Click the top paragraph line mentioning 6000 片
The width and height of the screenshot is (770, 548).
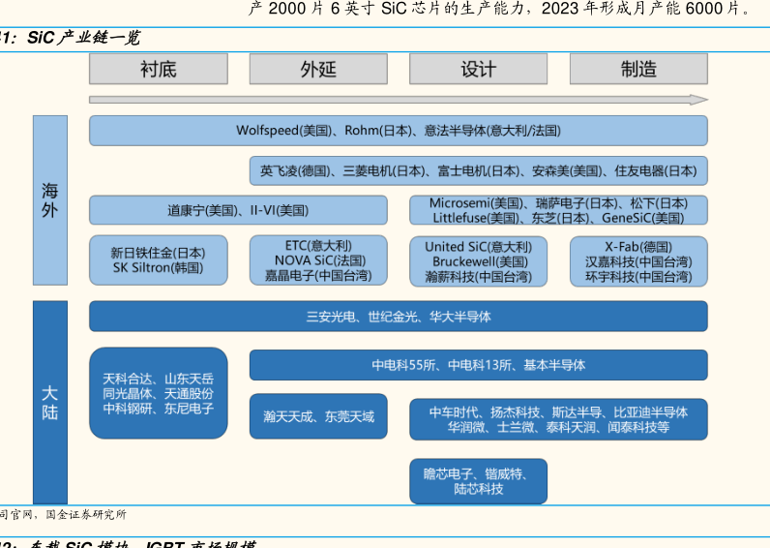tap(500, 9)
